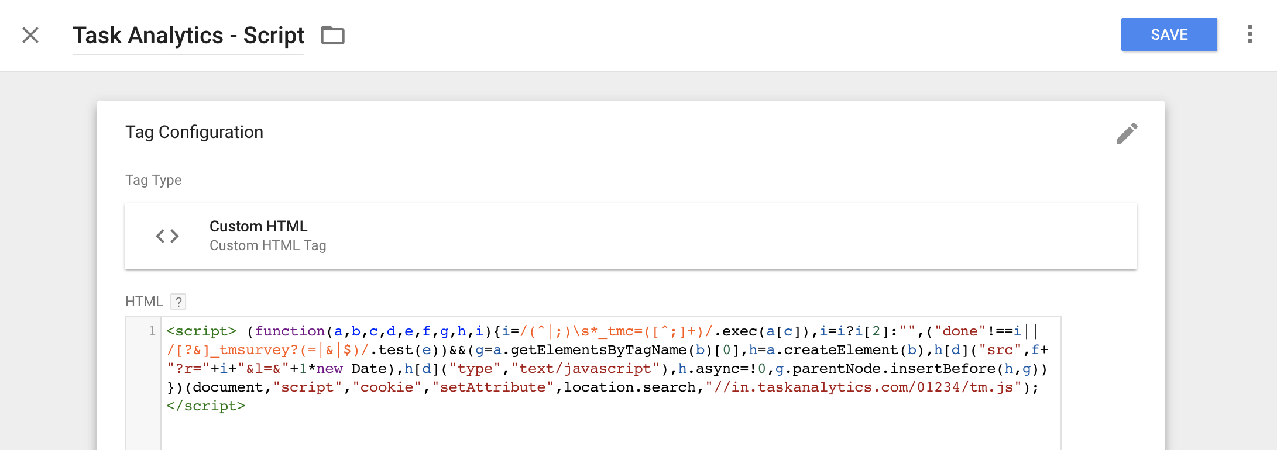This screenshot has width=1277, height=450.
Task: Select the Custom HTML tag type card
Action: (631, 236)
